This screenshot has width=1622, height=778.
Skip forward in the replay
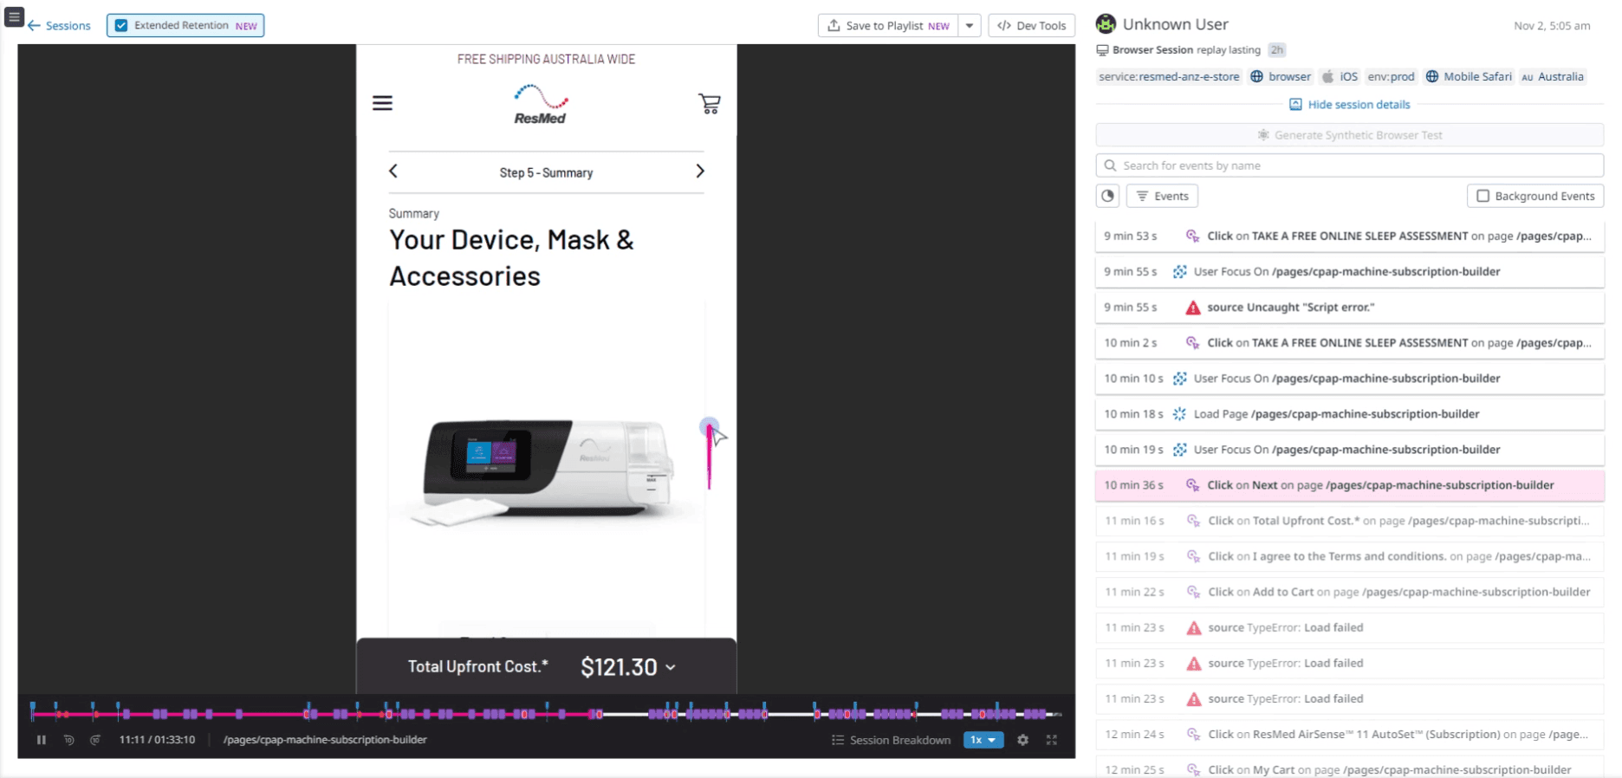[95, 740]
